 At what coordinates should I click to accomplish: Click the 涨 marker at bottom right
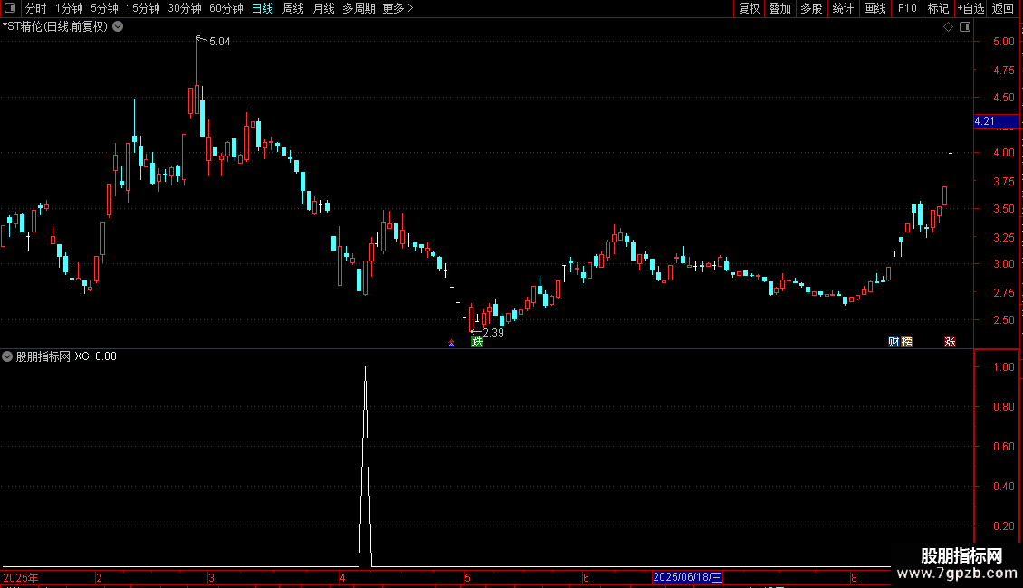(950, 342)
